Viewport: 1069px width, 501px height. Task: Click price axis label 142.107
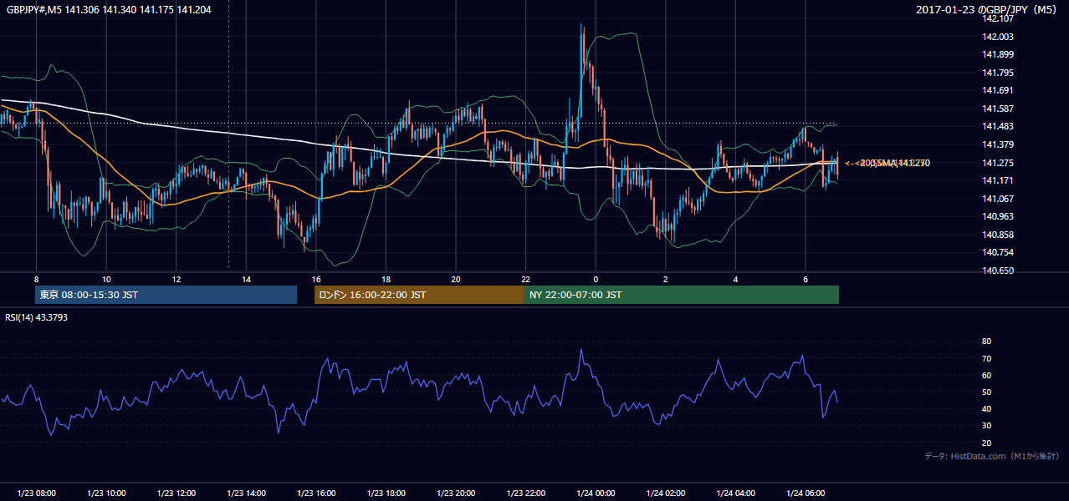[999, 18]
